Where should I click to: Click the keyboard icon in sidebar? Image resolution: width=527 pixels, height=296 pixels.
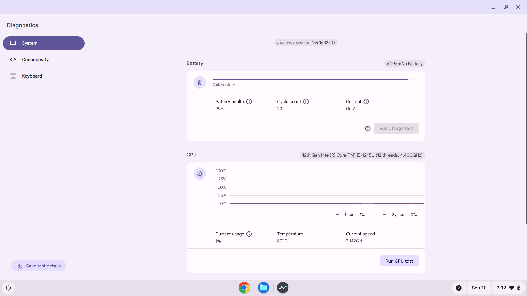(x=13, y=76)
